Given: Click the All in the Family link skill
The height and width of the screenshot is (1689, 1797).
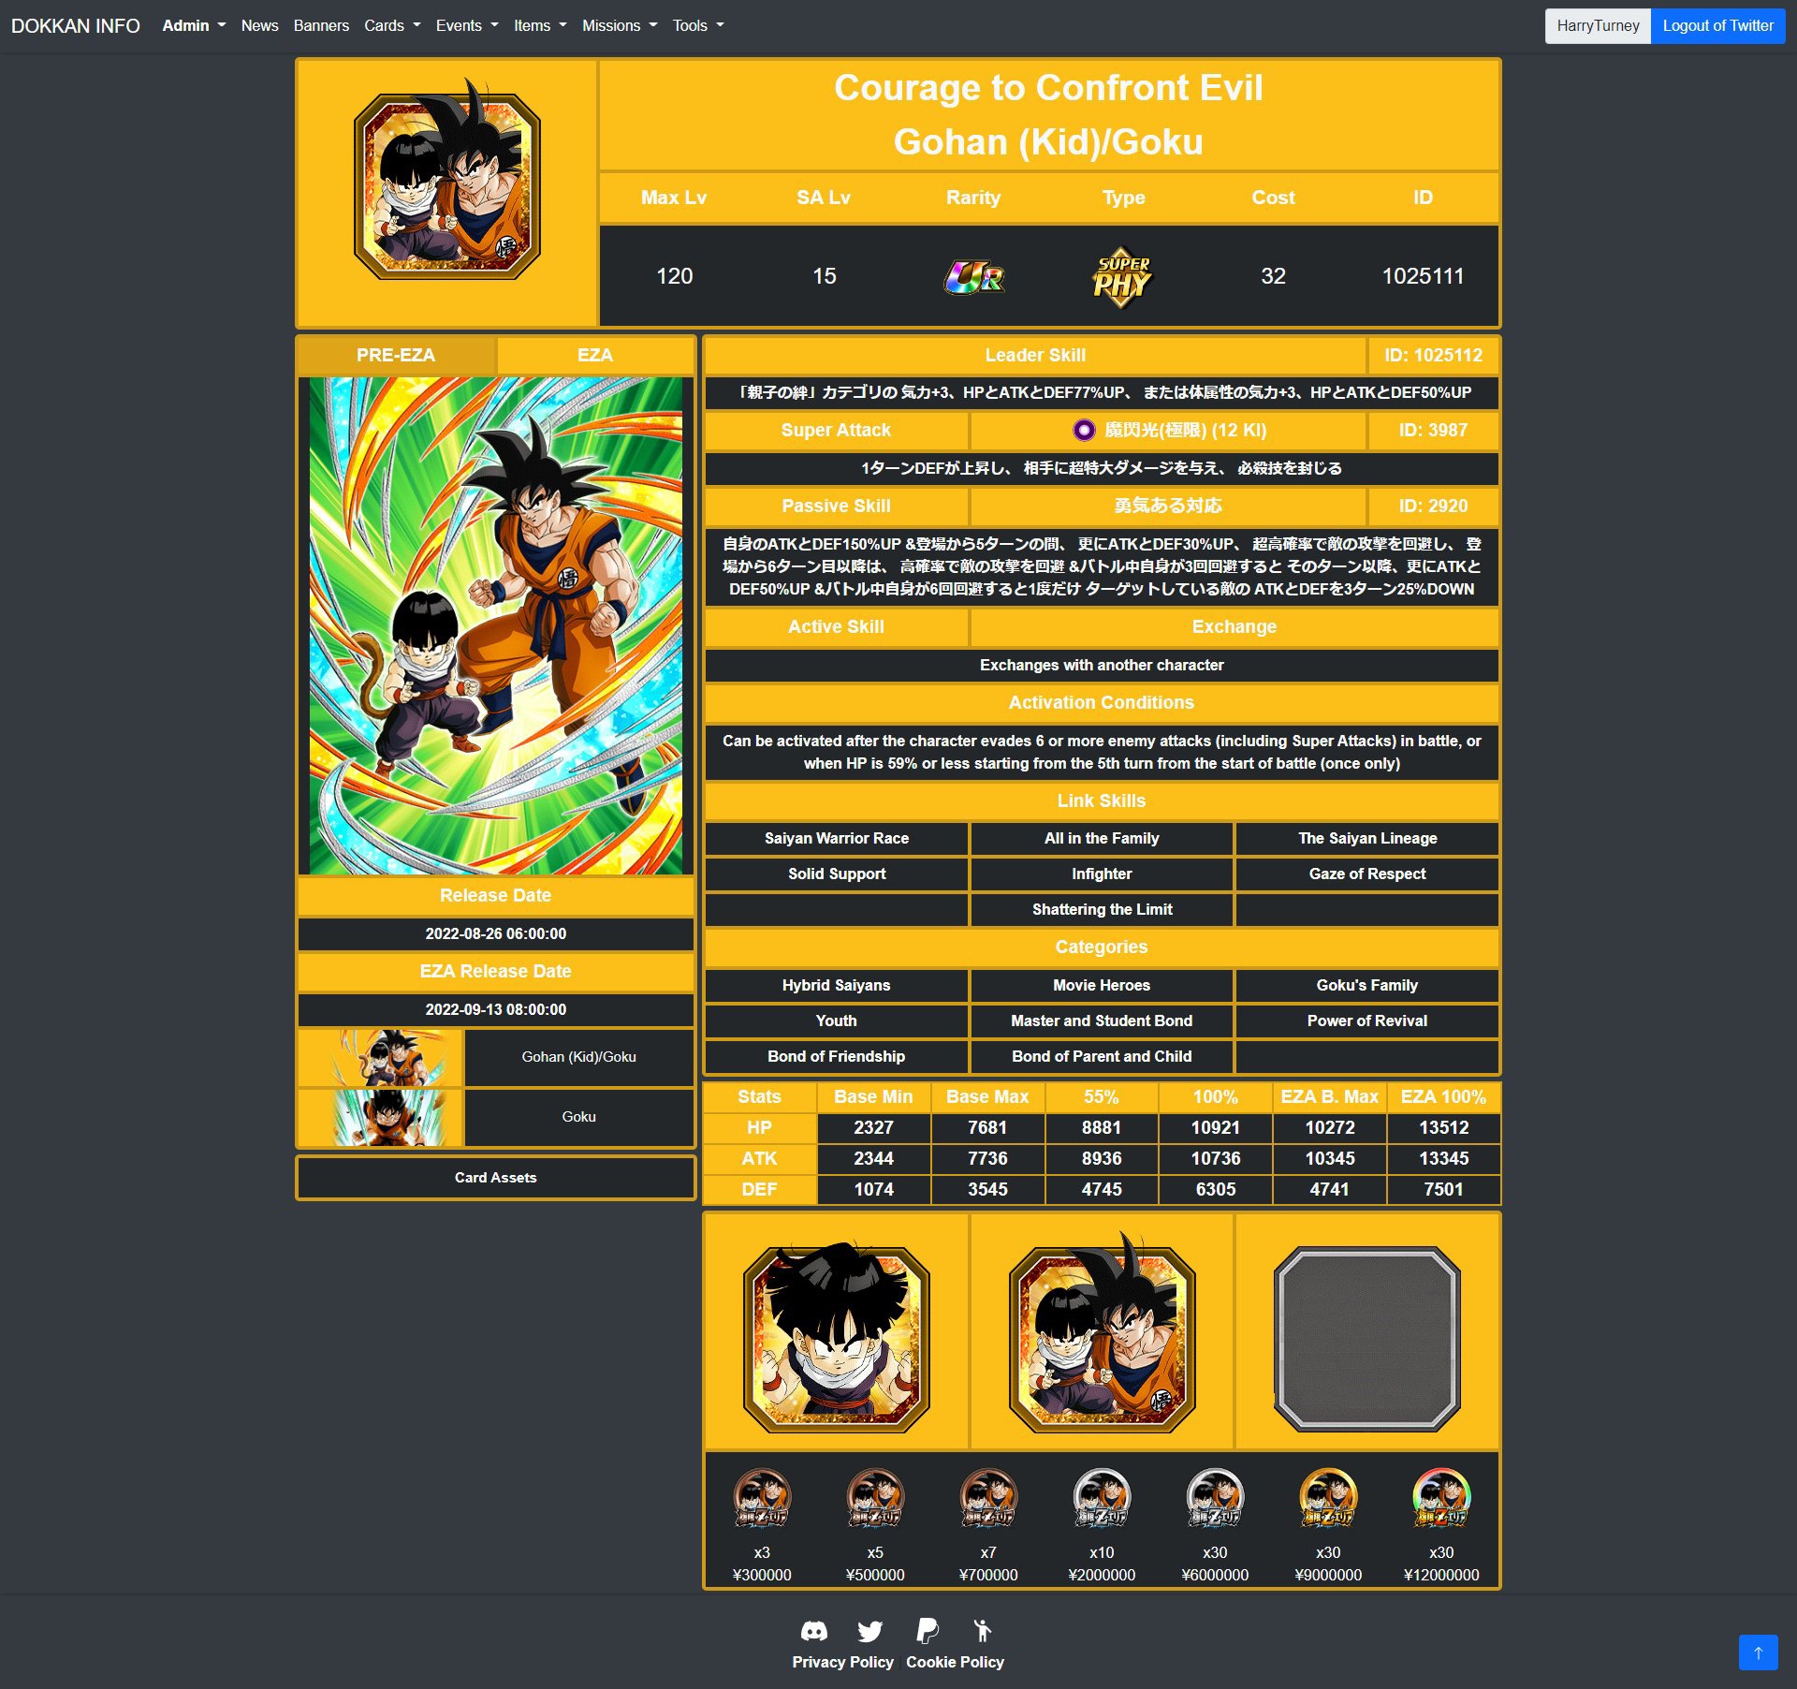Looking at the screenshot, I should click(1102, 838).
